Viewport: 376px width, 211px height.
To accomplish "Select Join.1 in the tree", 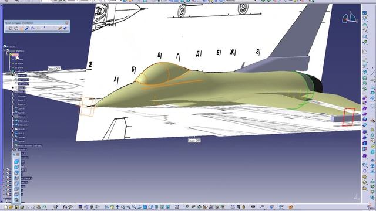I will click(21, 133).
